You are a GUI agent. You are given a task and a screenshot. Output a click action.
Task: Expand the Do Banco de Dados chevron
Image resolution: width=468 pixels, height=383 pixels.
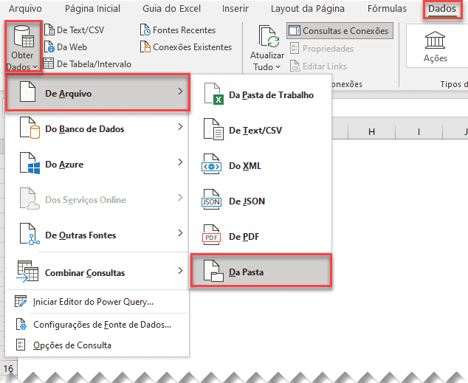coord(180,127)
